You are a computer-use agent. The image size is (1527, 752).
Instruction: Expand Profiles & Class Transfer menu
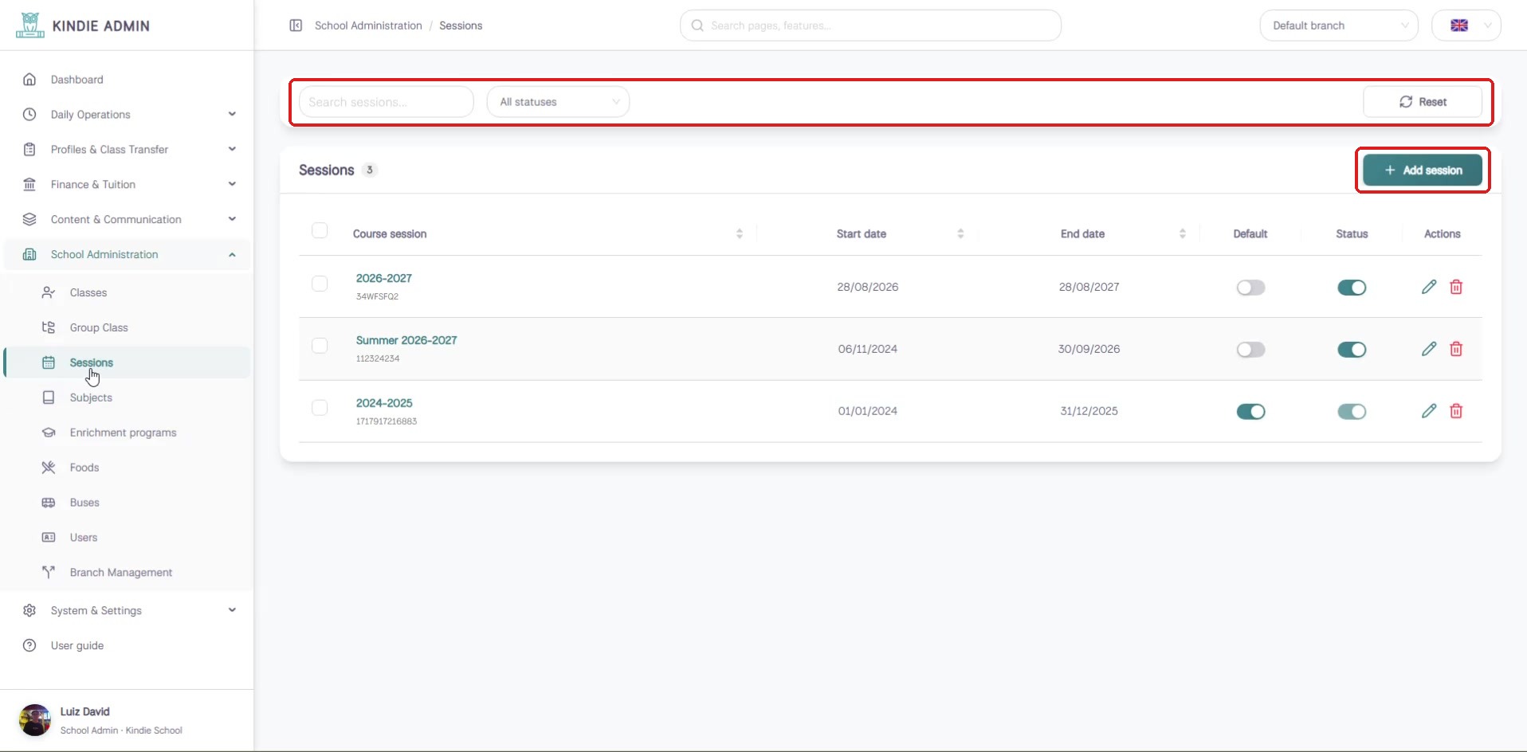128,150
